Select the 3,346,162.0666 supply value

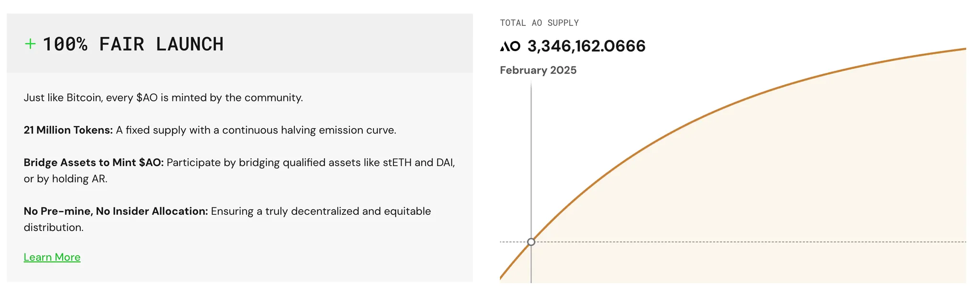coord(587,46)
